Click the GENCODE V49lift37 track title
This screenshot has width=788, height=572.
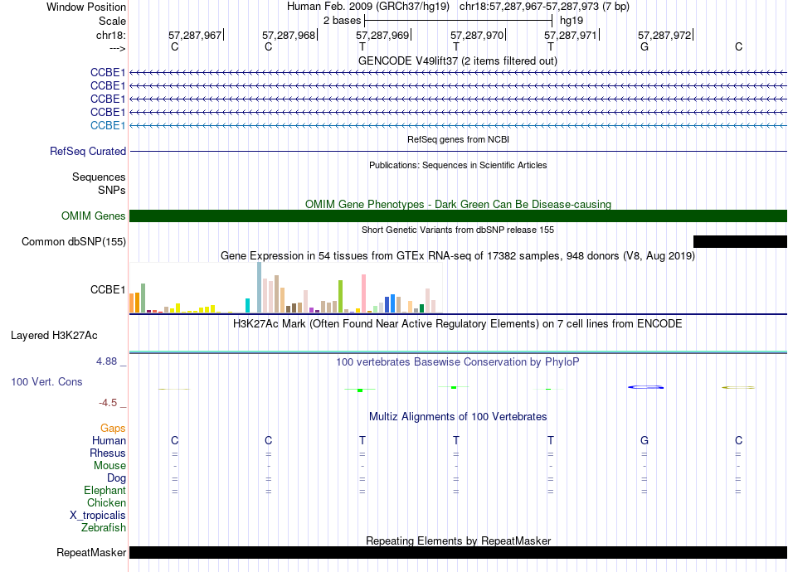tap(458, 61)
